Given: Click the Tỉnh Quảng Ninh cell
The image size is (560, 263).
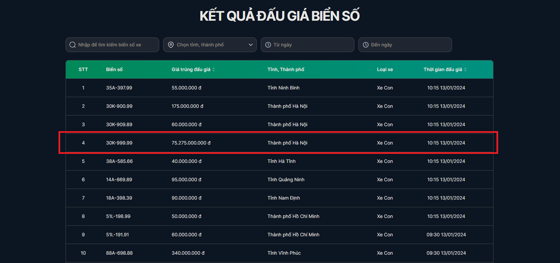Looking at the screenshot, I should pos(286,180).
